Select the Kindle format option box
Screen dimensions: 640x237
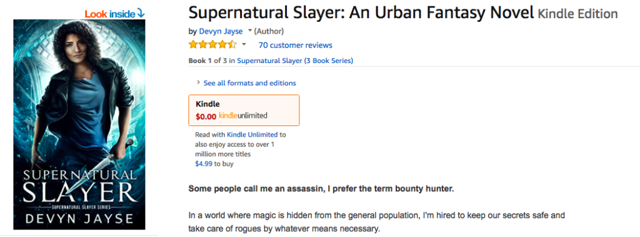244,110
